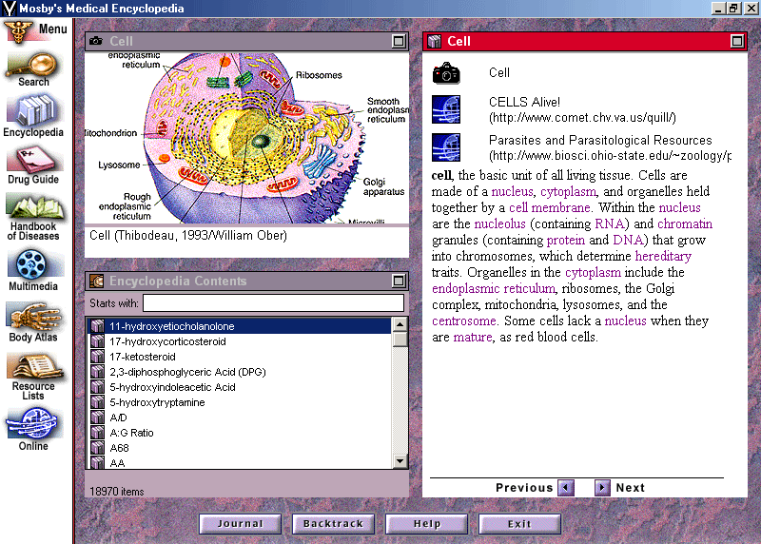Click book icon next to 17-ketosteroid
Screen dimensions: 761x544
coord(98,357)
